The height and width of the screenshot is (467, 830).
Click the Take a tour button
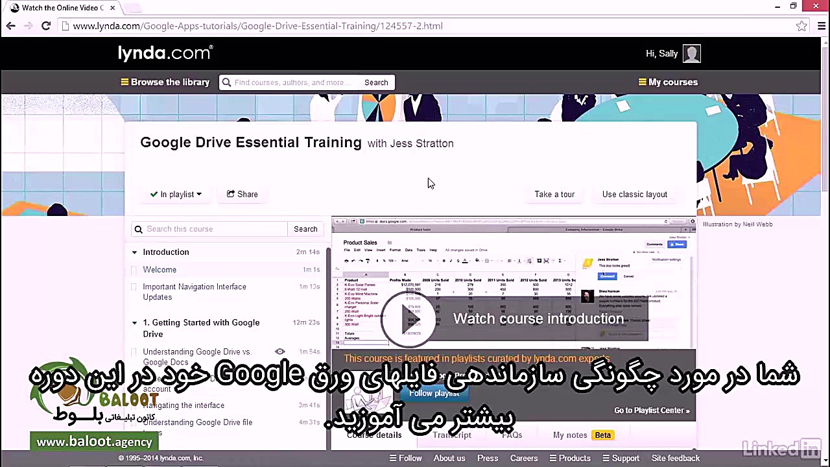pos(554,194)
